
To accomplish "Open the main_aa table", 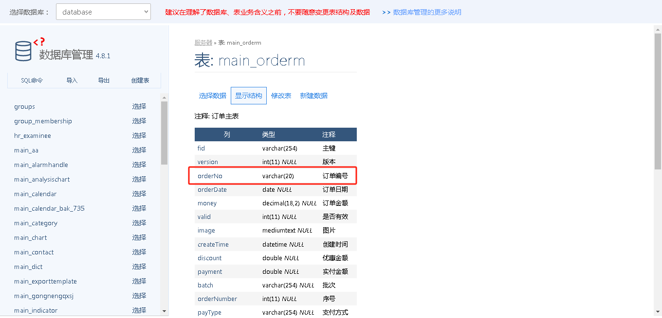I will pyautogui.click(x=26, y=151).
